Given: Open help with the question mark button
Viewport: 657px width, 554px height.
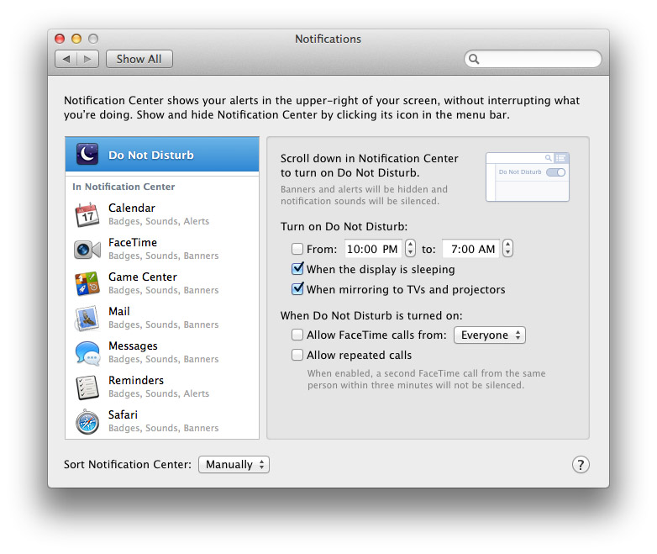Looking at the screenshot, I should pos(581,465).
